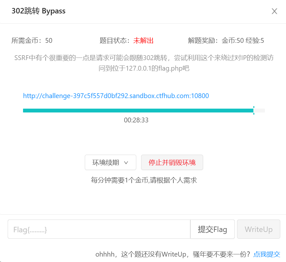Click the grey unfilled progress bar portion
286x262 pixels.
coord(259,111)
